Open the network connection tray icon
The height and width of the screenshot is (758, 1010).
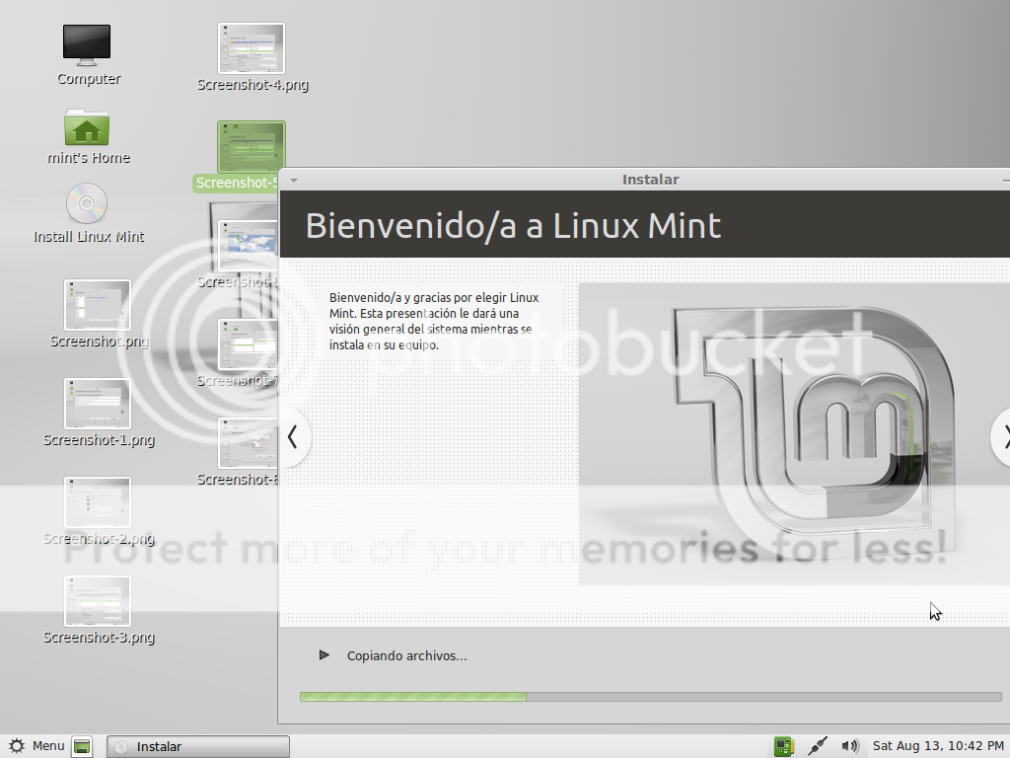(817, 746)
